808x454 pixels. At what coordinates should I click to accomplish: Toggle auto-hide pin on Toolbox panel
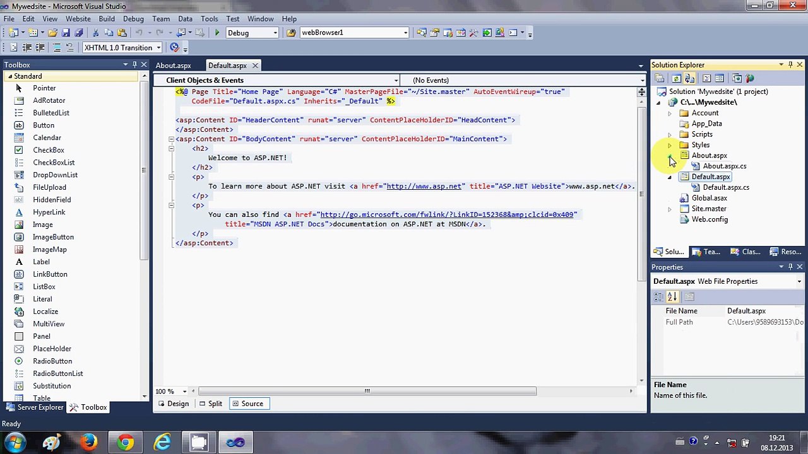pos(134,65)
